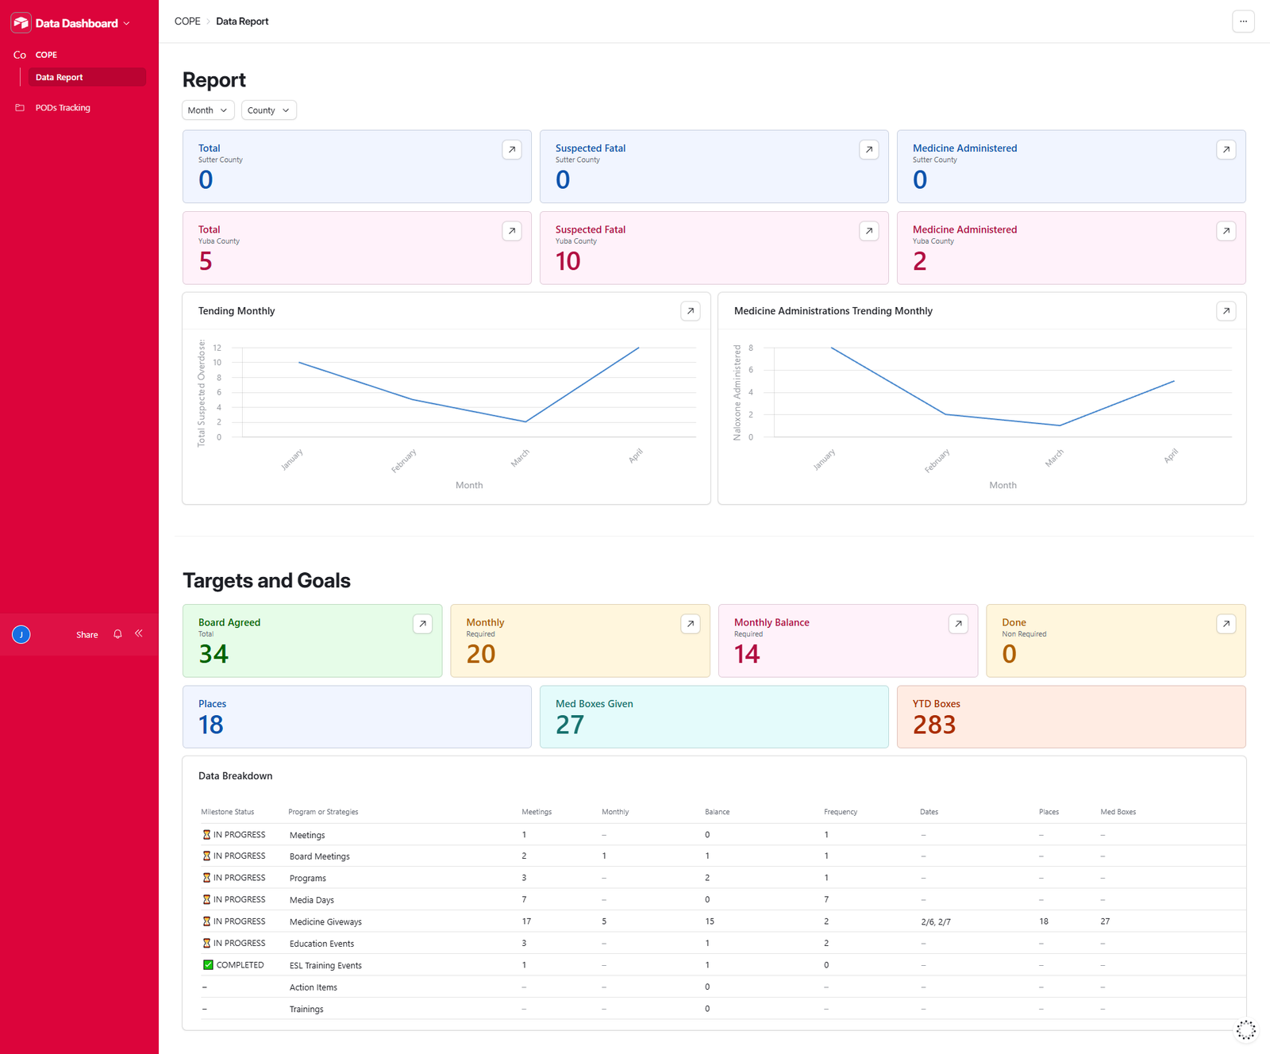Select Data Report in the sidebar
The width and height of the screenshot is (1270, 1054).
87,77
